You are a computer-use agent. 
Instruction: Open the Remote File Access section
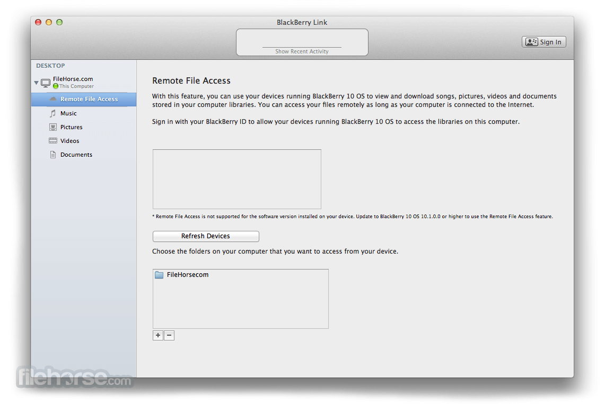pyautogui.click(x=84, y=99)
